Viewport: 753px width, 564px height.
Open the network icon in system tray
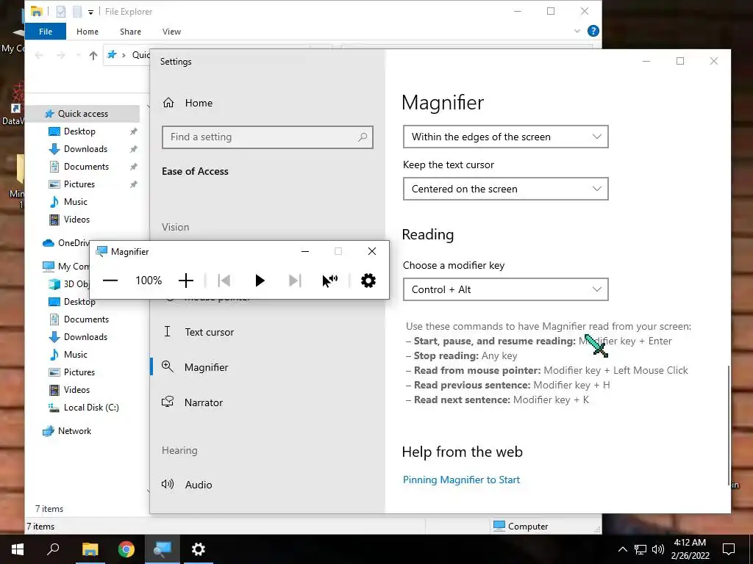click(x=640, y=549)
